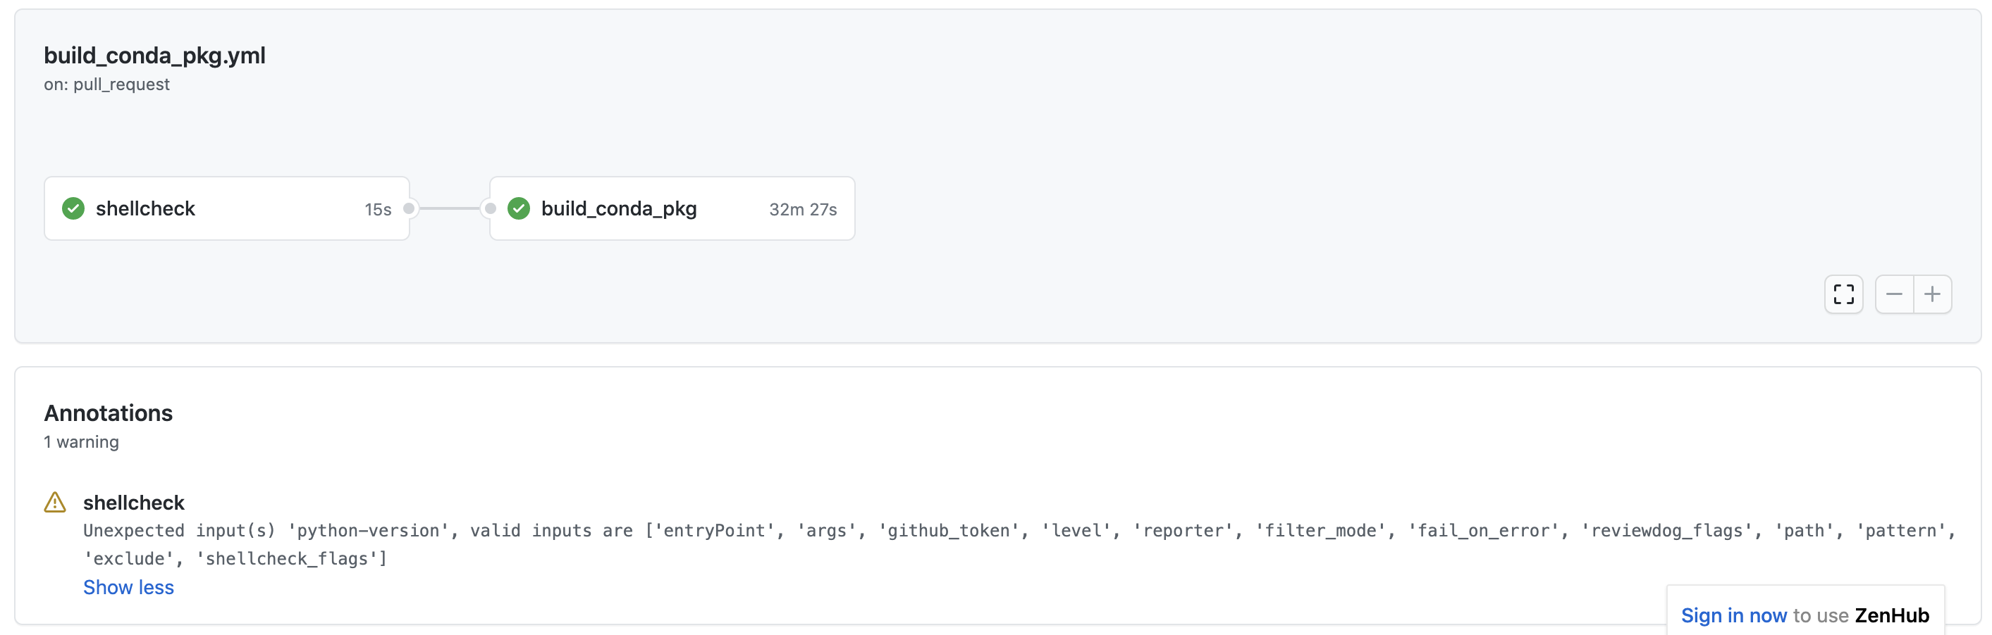Zoom in the workflow graph
The width and height of the screenshot is (1992, 635).
[1933, 294]
